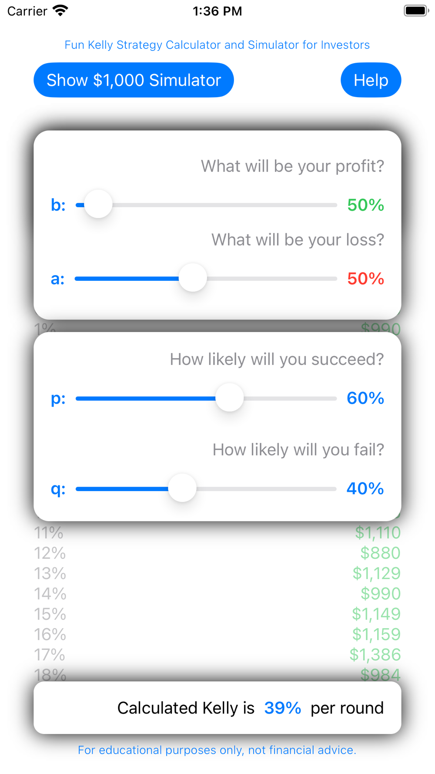
Task: Tap the Fun Kelly Strategy Calculator title link
Action: [217, 45]
